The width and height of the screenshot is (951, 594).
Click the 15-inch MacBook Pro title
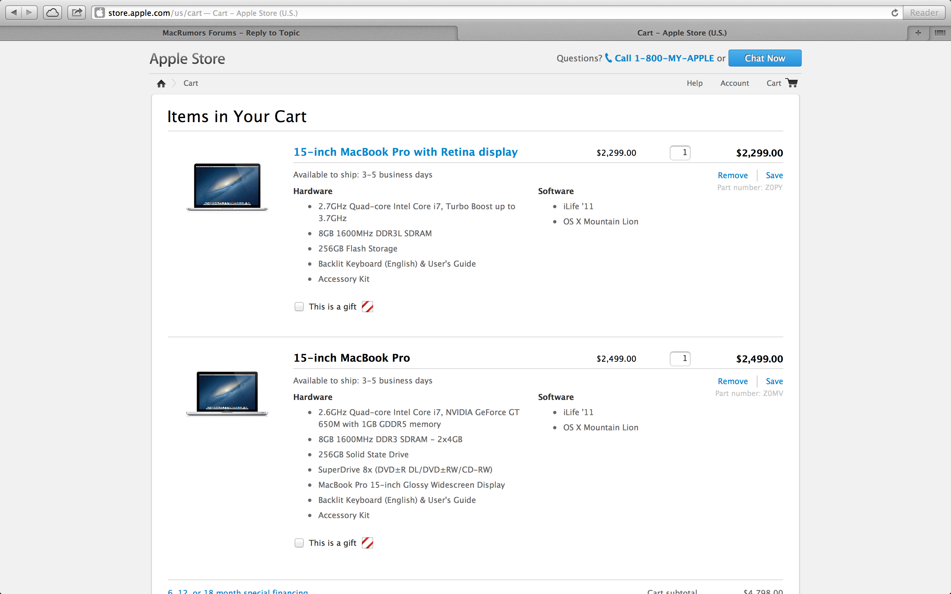coord(351,358)
